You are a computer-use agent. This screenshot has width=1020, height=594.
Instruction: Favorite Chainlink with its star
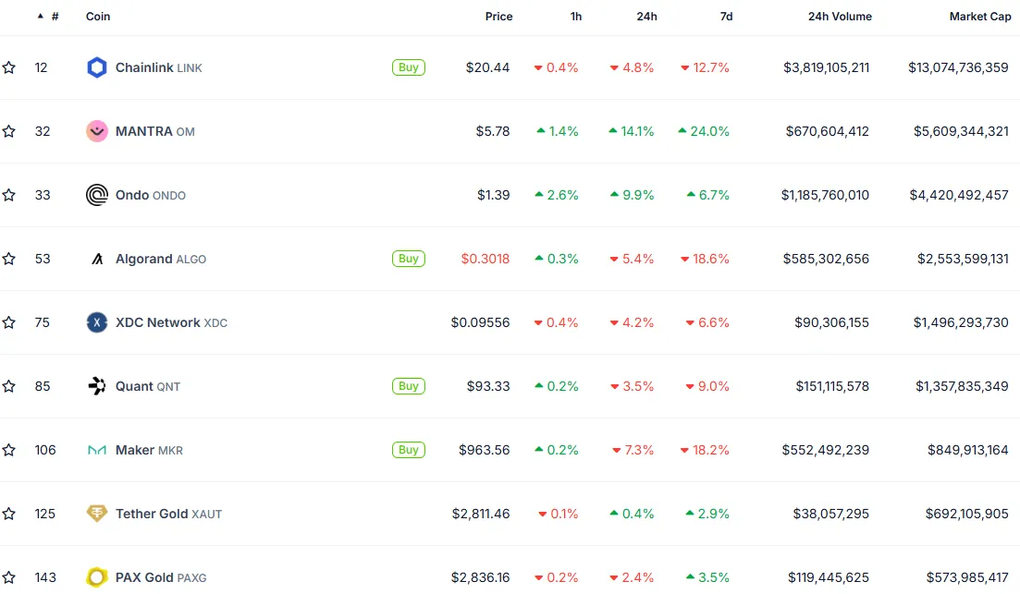coord(9,67)
